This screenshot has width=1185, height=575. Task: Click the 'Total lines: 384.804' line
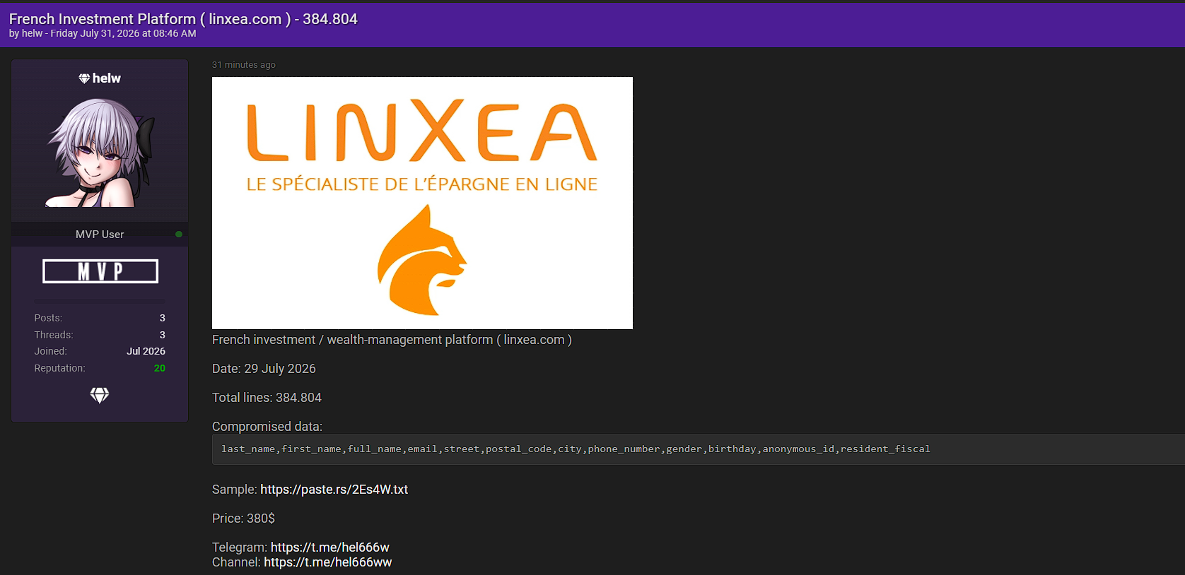click(267, 398)
